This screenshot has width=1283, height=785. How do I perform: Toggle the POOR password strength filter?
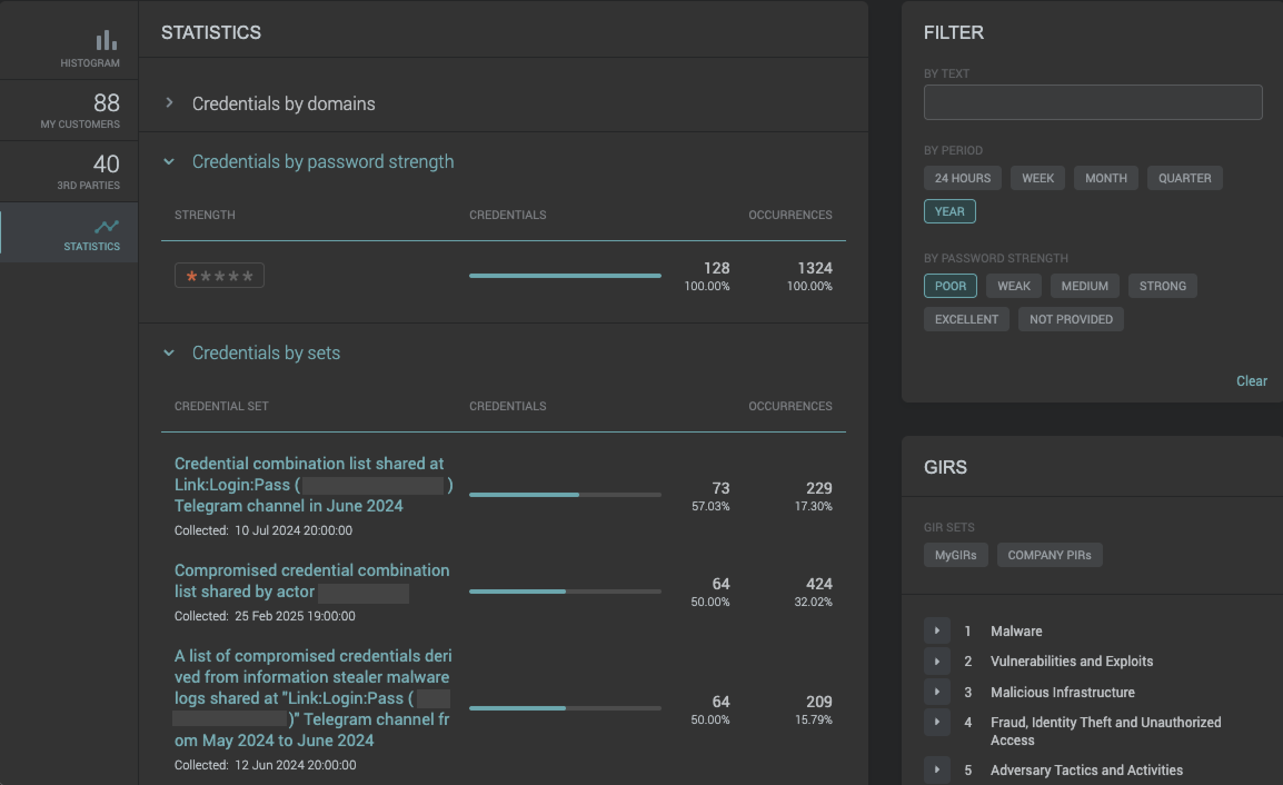(950, 286)
